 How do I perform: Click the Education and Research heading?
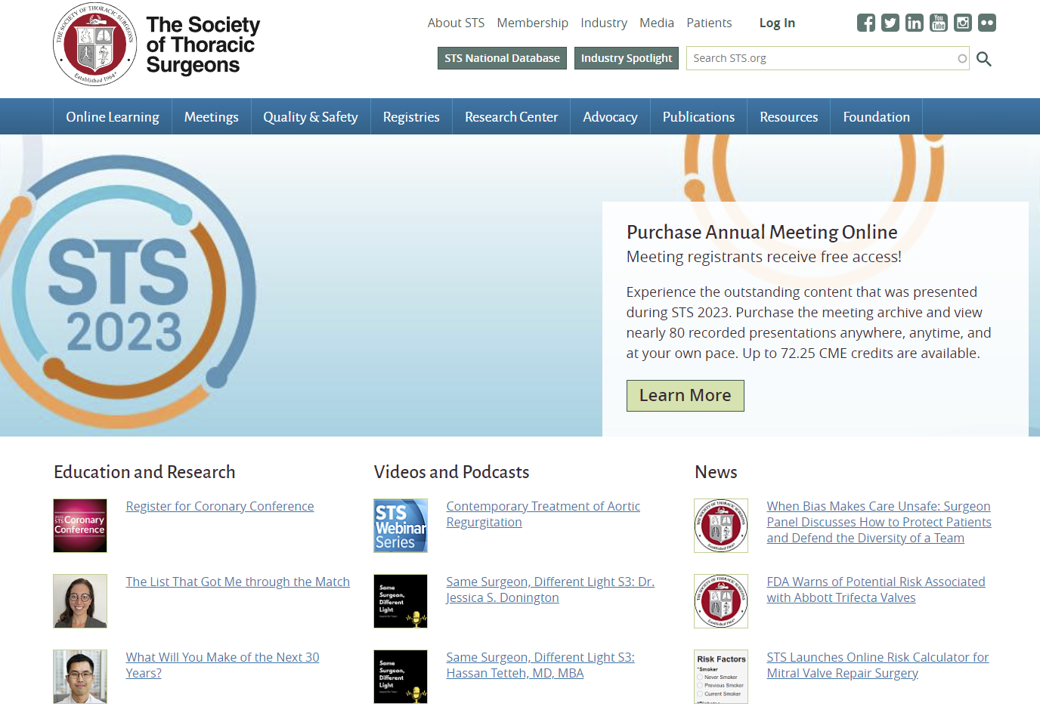point(144,472)
